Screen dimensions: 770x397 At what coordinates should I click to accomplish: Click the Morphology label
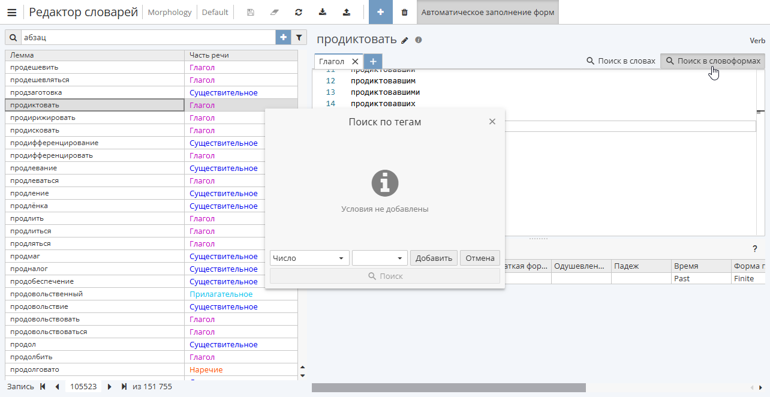(170, 12)
